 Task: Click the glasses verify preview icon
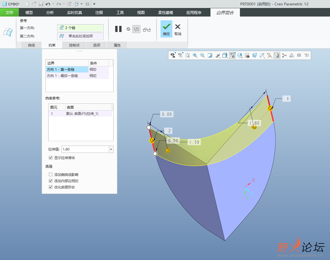147,29
